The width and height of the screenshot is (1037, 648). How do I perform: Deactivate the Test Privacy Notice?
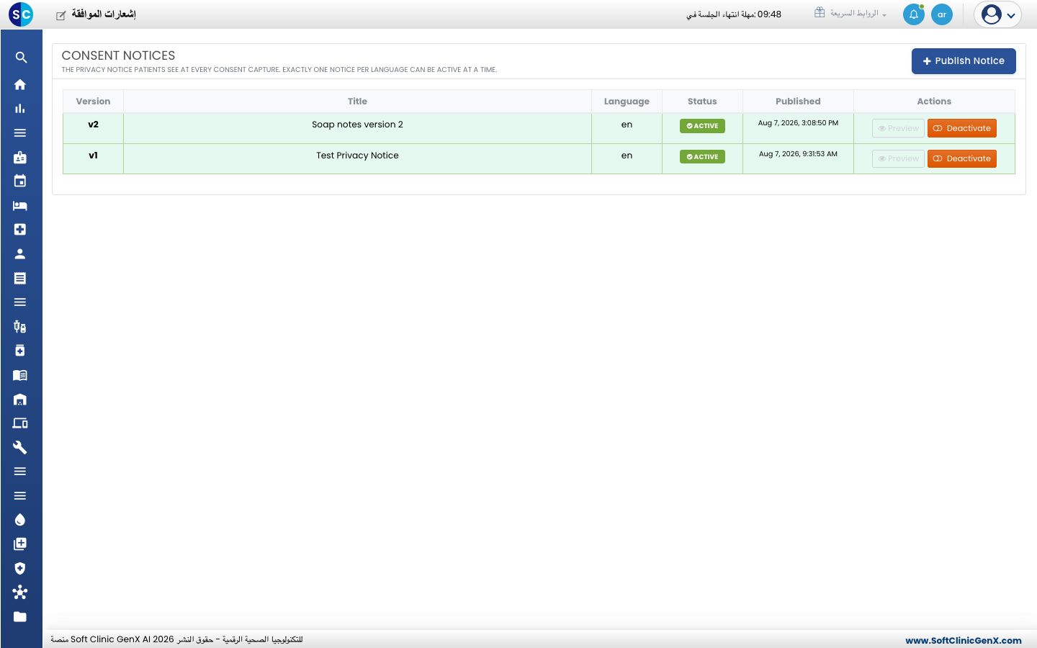pyautogui.click(x=962, y=158)
